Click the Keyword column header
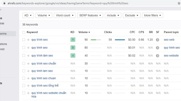Screen dimensions: 181x101 coord(32,32)
